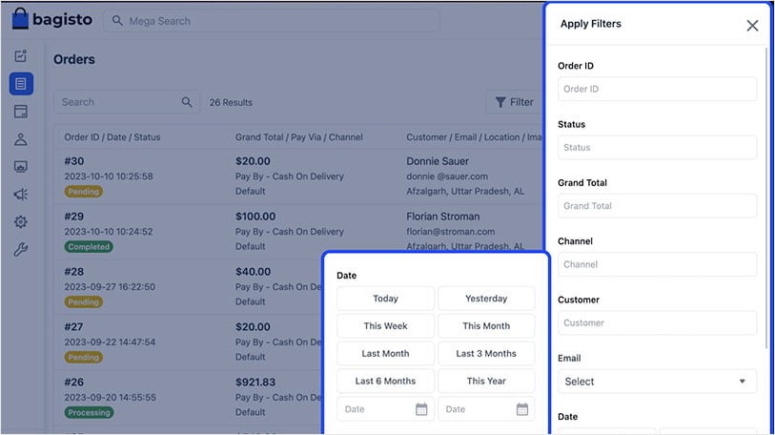Go to Customers via sidebar icon

pos(21,139)
